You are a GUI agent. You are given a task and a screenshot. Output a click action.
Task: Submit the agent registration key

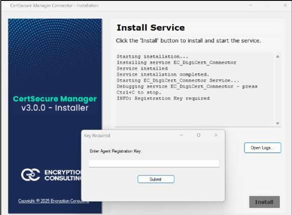pyautogui.click(x=156, y=179)
